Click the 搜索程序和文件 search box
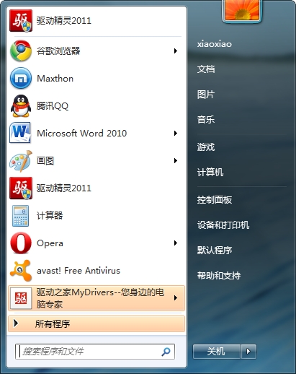Viewport: 296px width, 374px height. tap(95, 352)
